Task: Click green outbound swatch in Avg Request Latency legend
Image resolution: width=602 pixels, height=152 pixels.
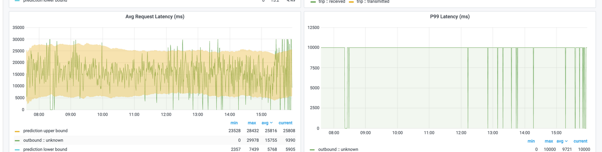Action: (17, 141)
